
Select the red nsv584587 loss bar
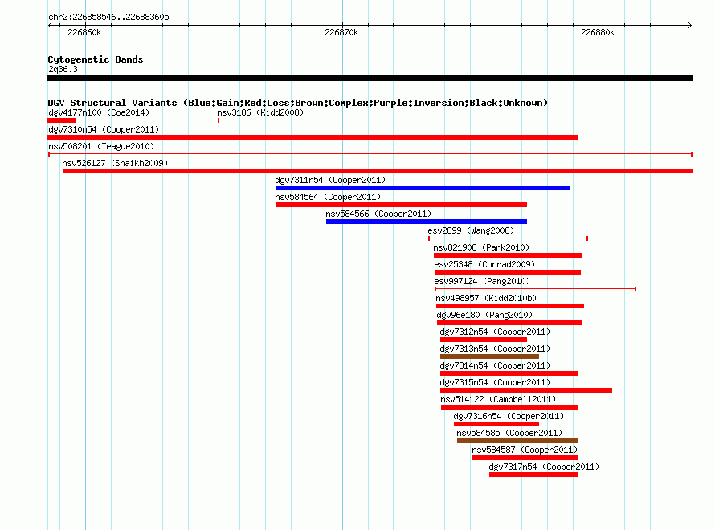click(x=525, y=458)
